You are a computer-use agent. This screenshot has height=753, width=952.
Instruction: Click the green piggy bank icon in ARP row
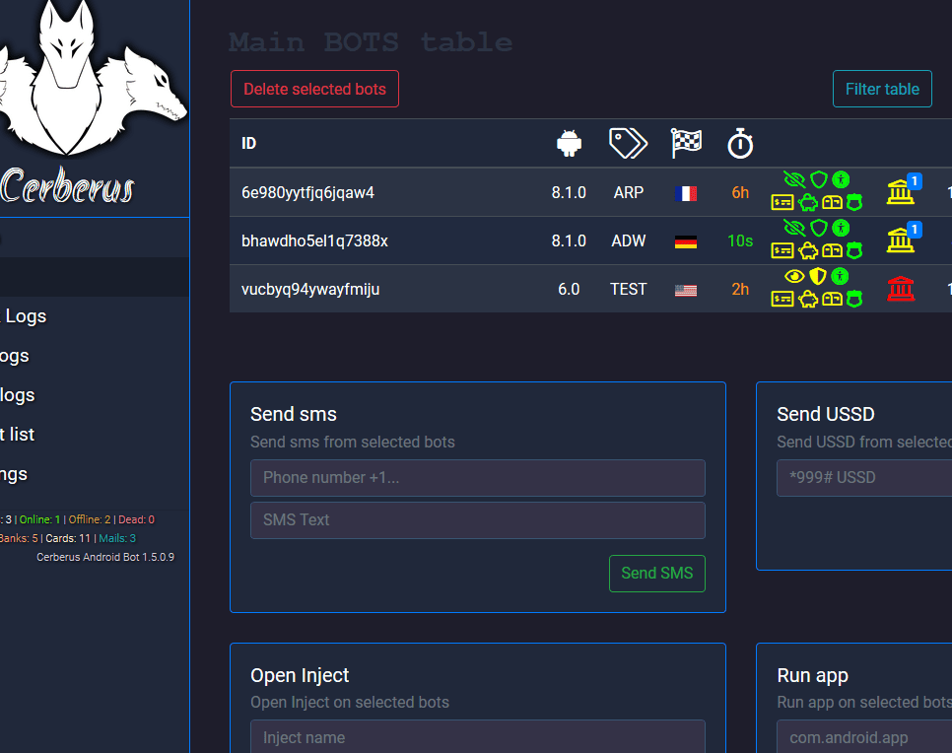(808, 202)
